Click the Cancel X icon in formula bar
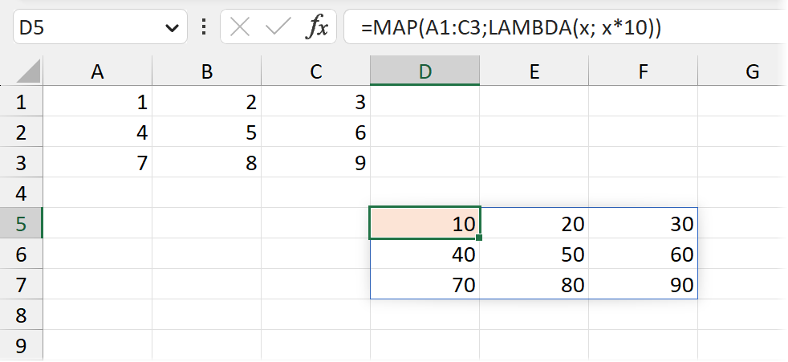Screen dimensions: 788x362 240,28
